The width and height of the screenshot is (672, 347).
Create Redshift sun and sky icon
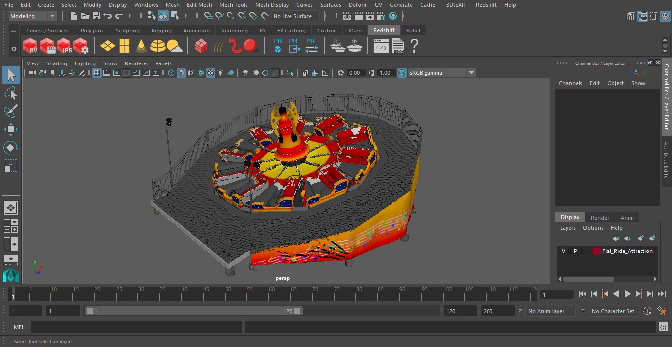[x=174, y=46]
